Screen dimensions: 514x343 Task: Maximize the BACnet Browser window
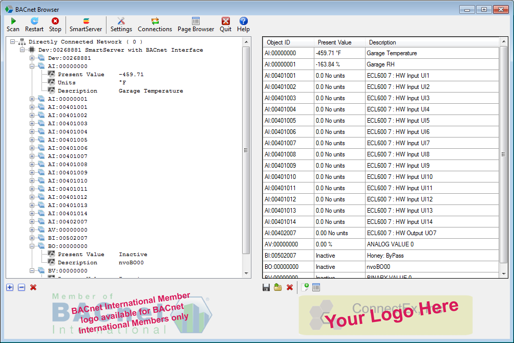tap(484, 10)
